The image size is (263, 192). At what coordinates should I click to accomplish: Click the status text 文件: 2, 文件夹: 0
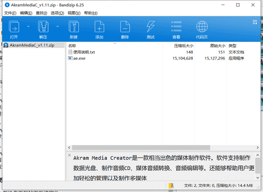coord(199,185)
